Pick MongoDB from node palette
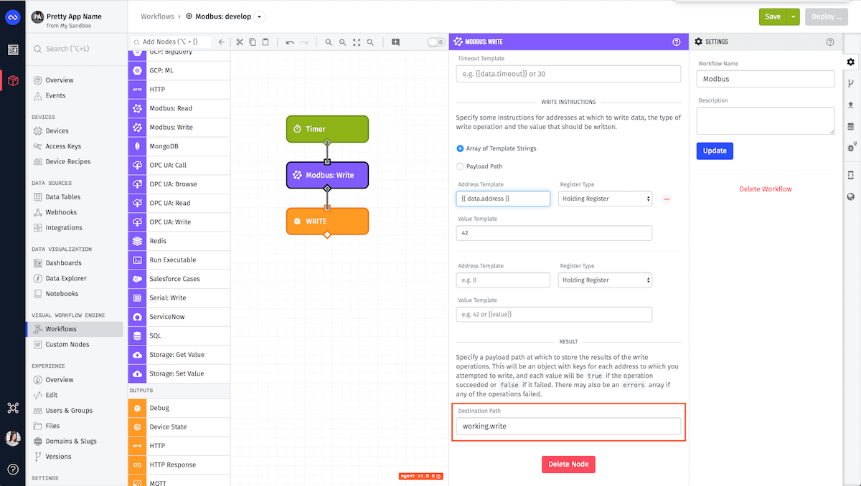 point(179,146)
